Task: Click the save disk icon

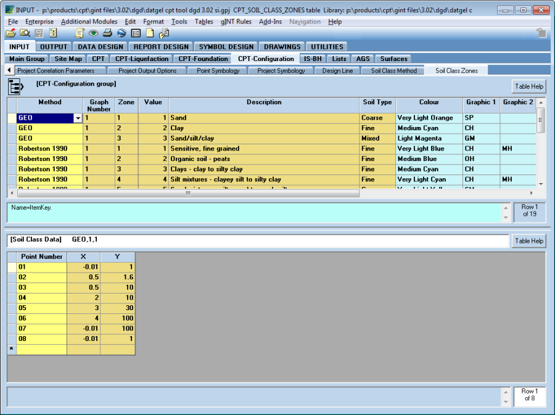Action: point(39,33)
